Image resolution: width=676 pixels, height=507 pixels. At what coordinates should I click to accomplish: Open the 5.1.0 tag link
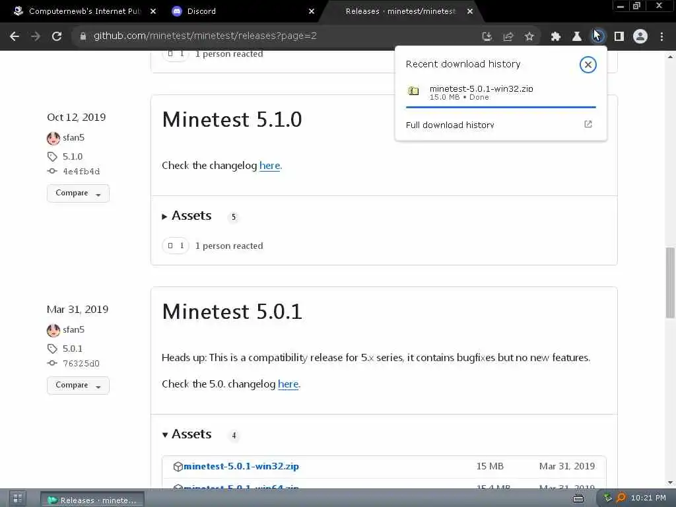73,156
